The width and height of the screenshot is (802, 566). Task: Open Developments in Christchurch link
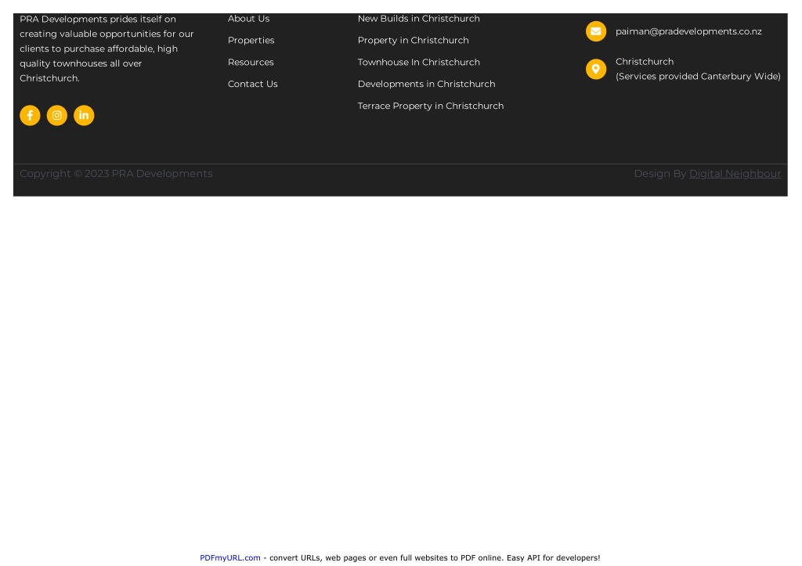[x=427, y=84]
